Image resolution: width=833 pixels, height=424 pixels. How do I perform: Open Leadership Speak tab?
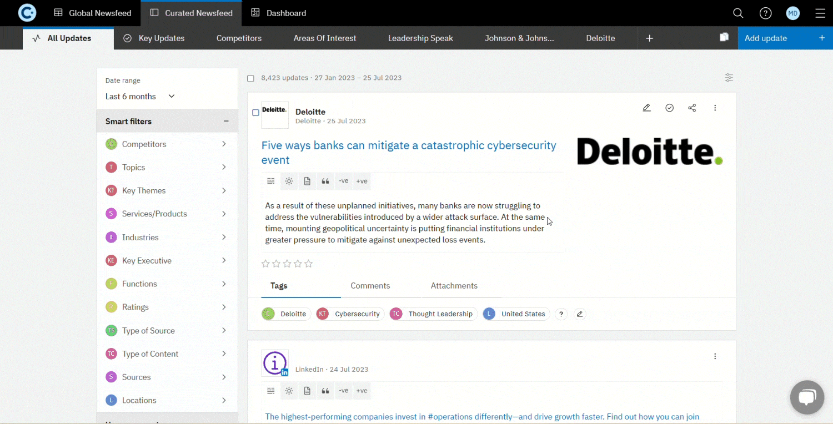click(x=420, y=38)
